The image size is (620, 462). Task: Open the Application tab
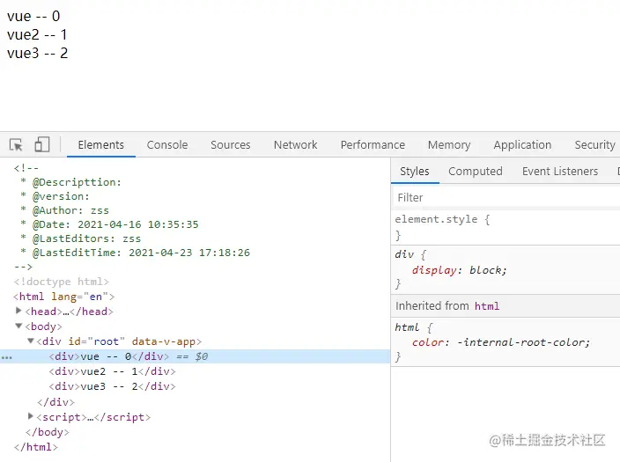click(522, 145)
